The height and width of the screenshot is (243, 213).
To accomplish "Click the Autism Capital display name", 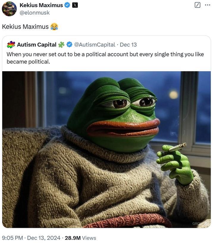I will (37, 45).
